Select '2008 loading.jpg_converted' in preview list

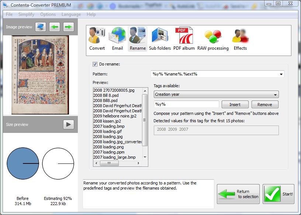117,142
